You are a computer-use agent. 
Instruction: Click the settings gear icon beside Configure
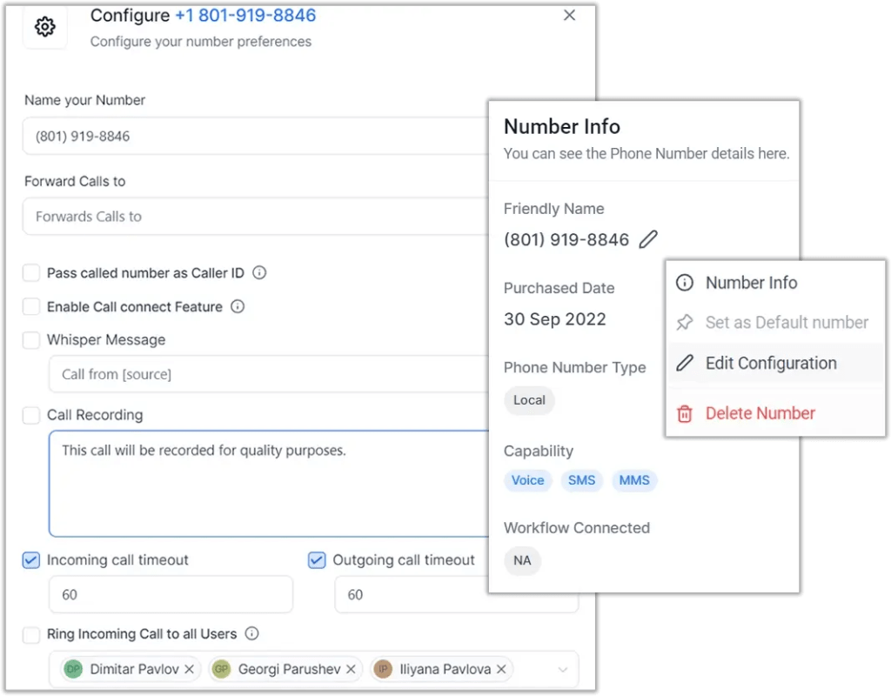(x=44, y=27)
